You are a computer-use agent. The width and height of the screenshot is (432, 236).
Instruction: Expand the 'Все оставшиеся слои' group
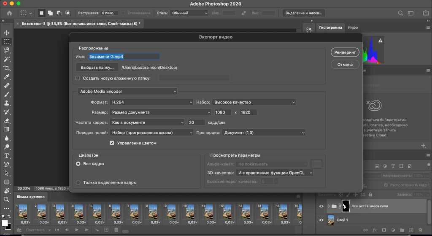point(329,206)
